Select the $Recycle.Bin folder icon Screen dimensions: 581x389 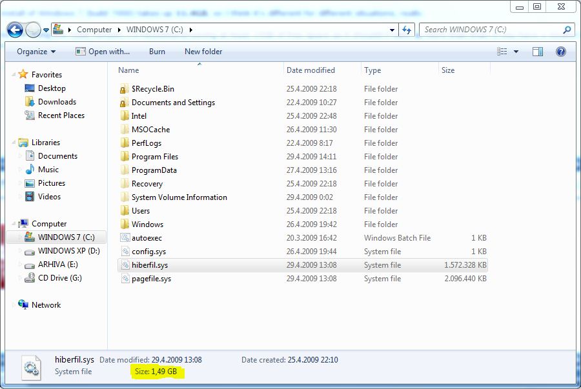click(x=124, y=89)
